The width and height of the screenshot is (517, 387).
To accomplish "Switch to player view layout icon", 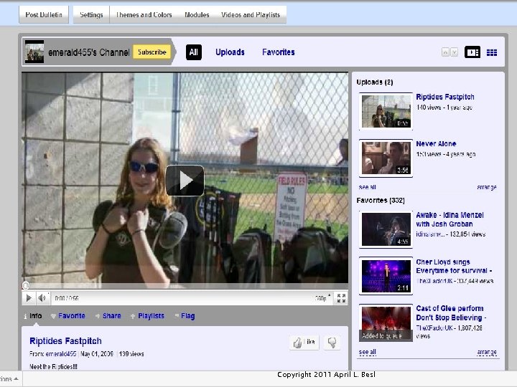I will (x=472, y=52).
